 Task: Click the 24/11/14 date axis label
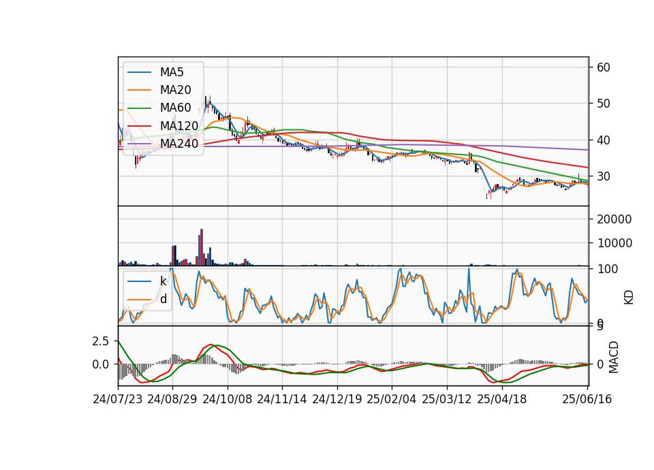click(x=282, y=399)
